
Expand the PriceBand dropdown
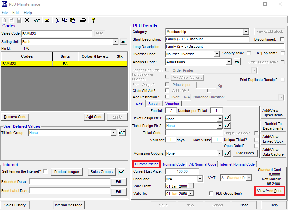coord(200,179)
